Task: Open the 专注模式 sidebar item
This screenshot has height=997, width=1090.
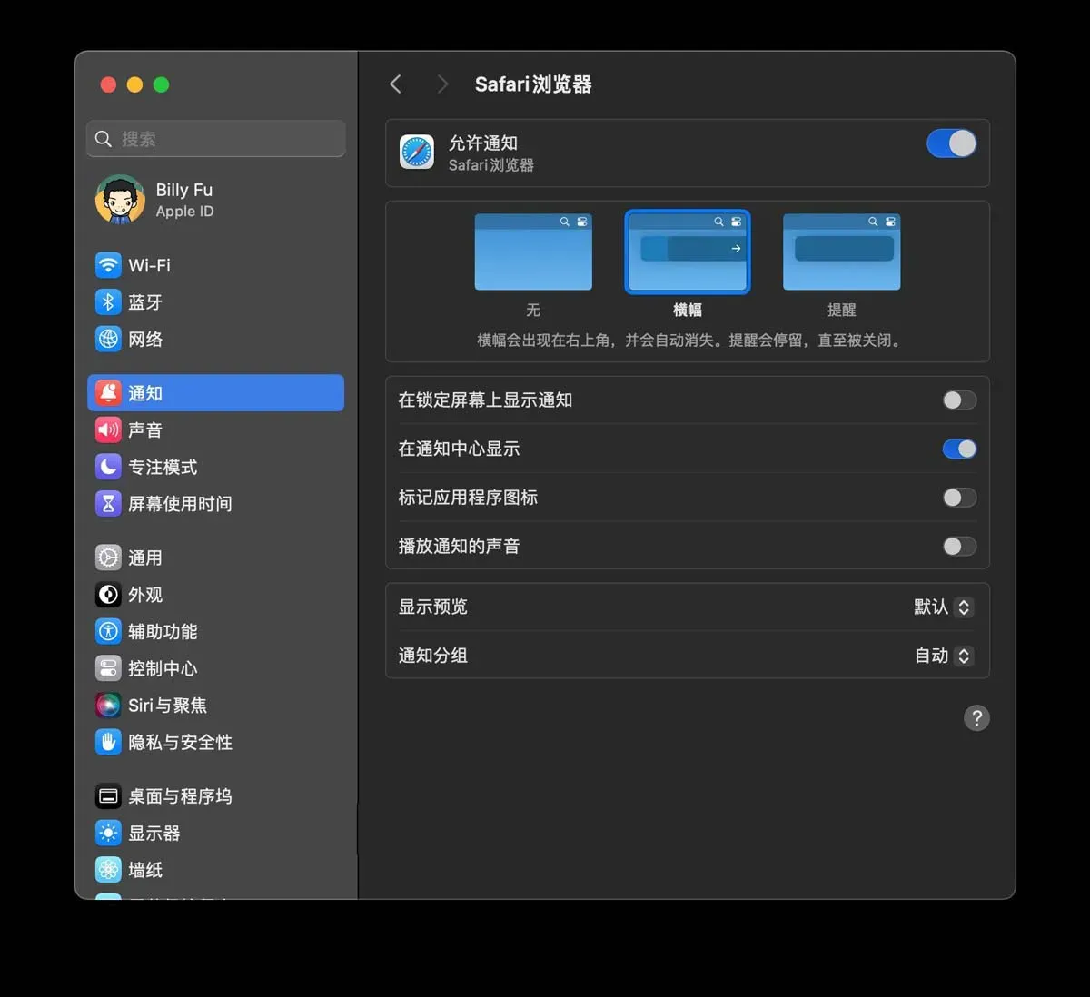Action: coord(216,467)
